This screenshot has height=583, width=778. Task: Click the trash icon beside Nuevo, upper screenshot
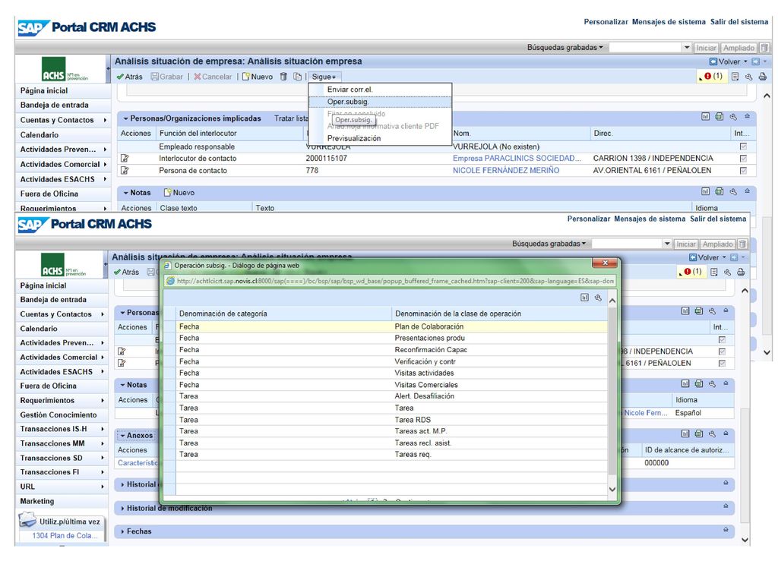(x=283, y=77)
